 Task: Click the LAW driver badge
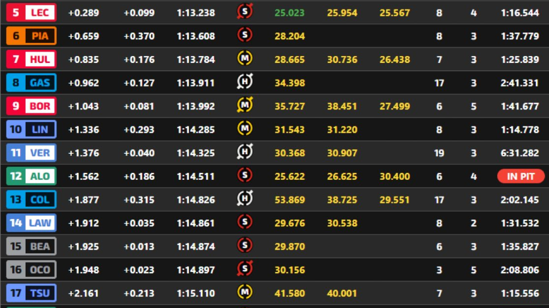[31, 223]
